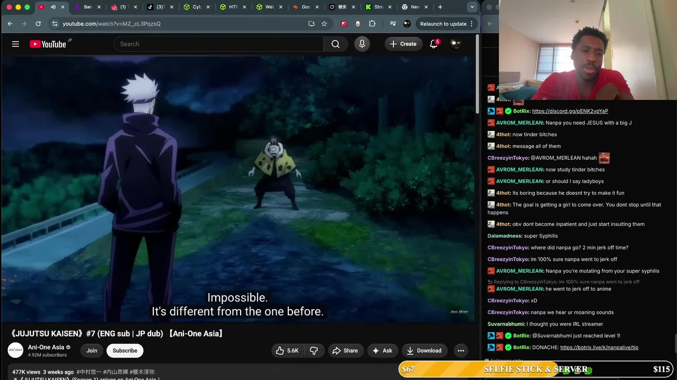677x380 pixels.
Task: Open the botrix.live tip link in chat
Action: click(599, 348)
